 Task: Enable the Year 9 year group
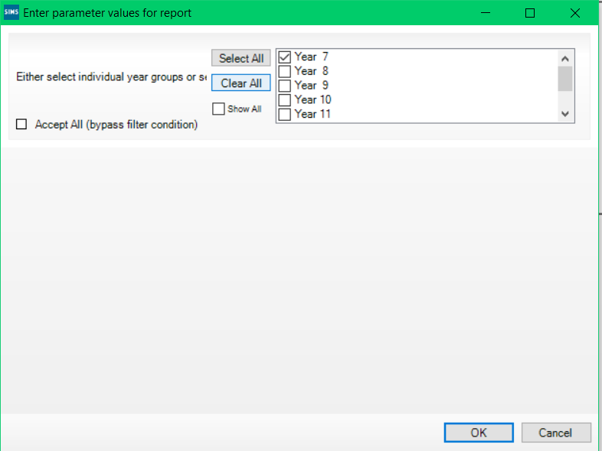click(285, 86)
